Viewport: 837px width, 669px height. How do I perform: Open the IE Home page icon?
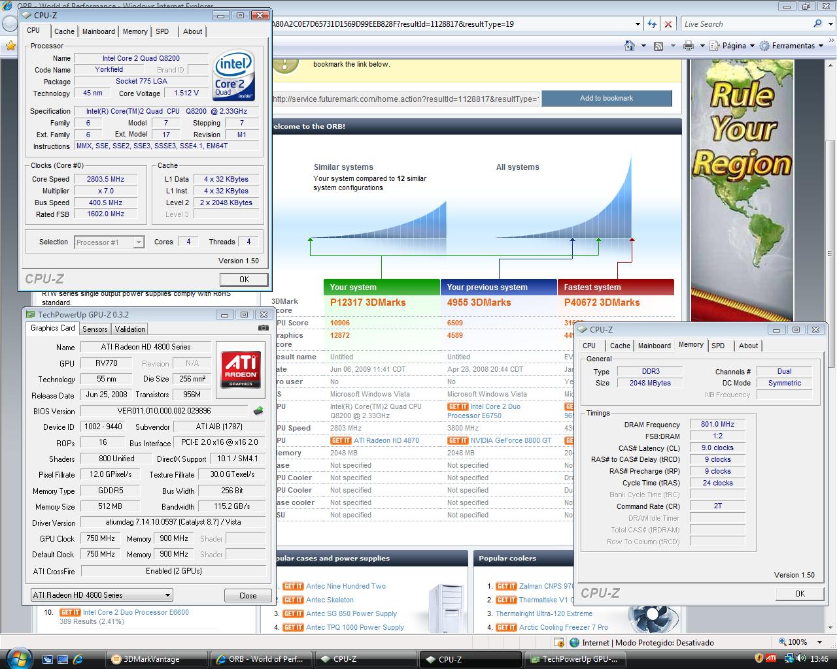pyautogui.click(x=629, y=46)
